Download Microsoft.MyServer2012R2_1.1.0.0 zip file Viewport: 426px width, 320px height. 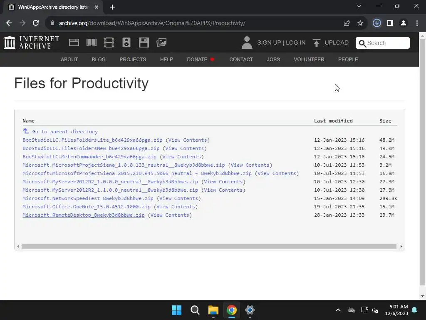point(110,190)
